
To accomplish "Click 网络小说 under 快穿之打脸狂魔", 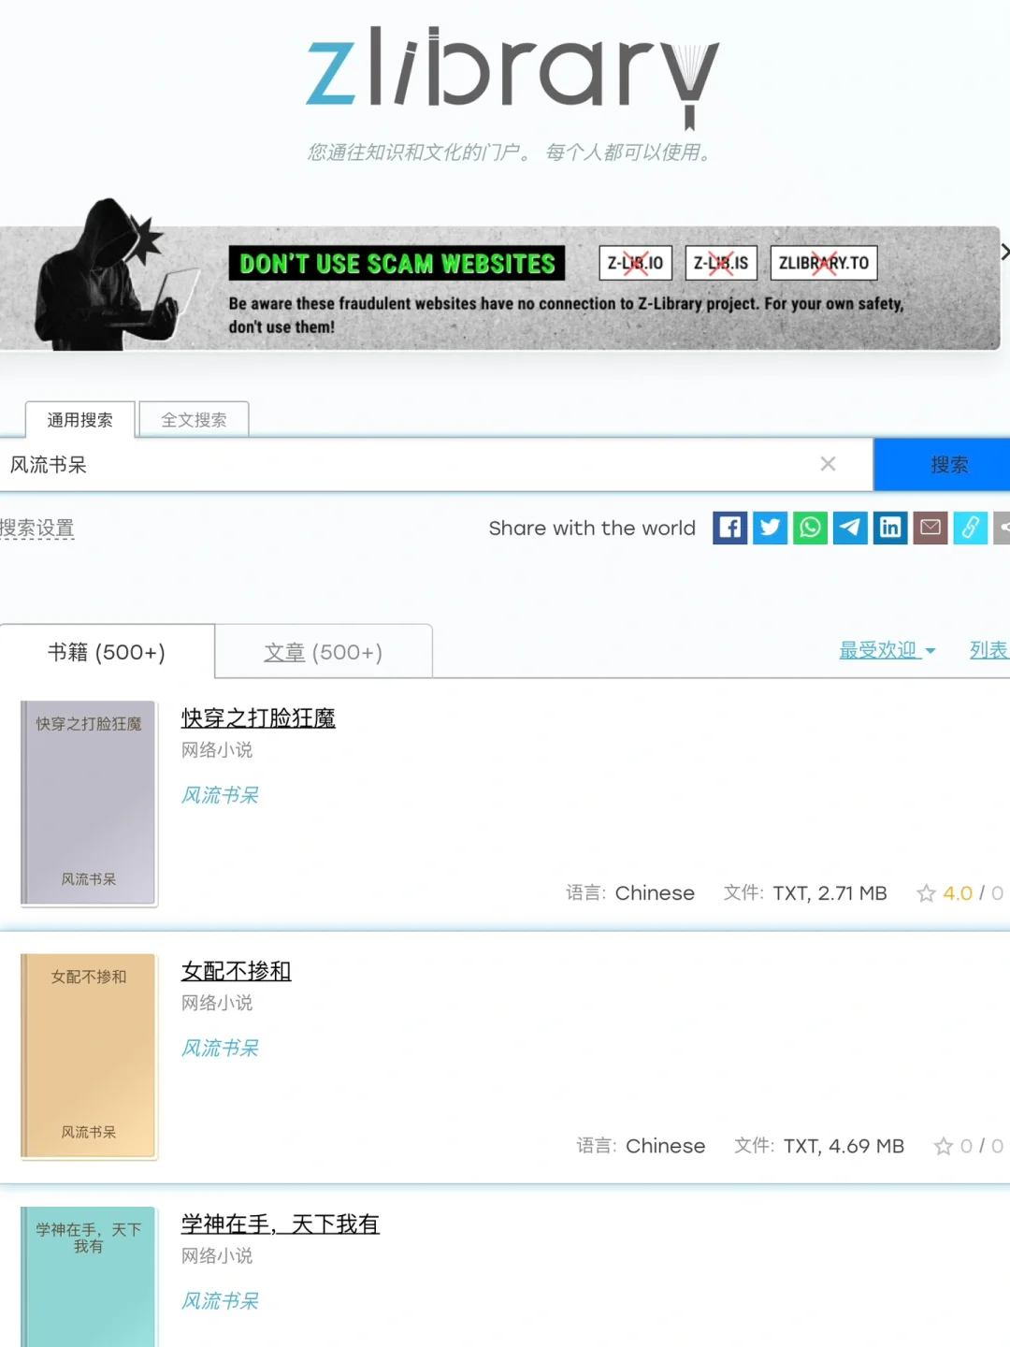I will coord(217,750).
